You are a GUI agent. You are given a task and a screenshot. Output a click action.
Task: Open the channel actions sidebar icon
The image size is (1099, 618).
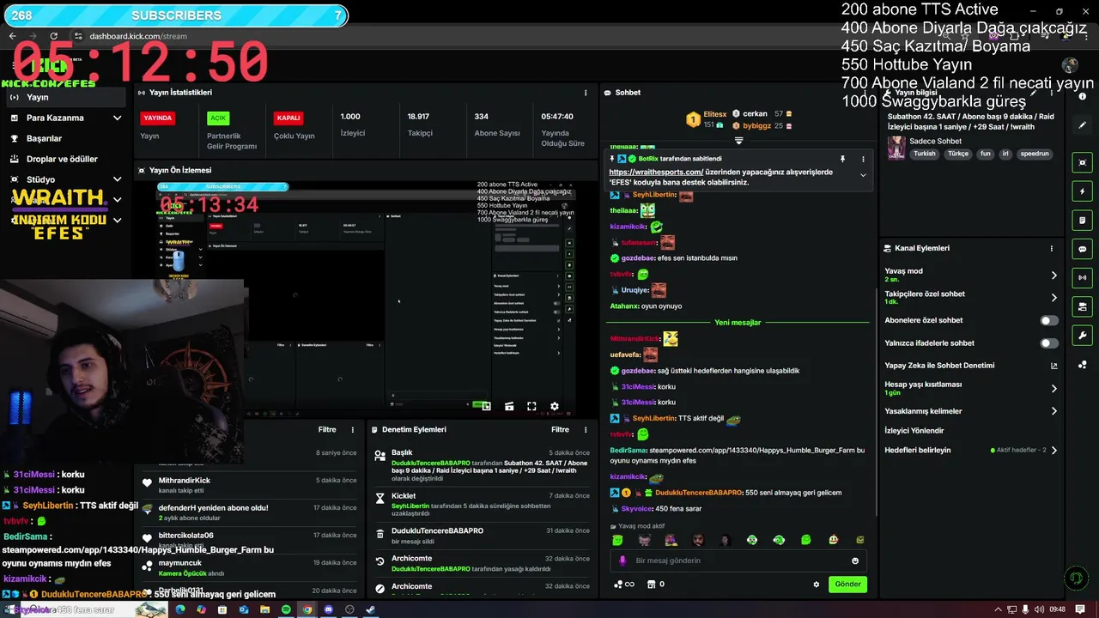pyautogui.click(x=1083, y=306)
